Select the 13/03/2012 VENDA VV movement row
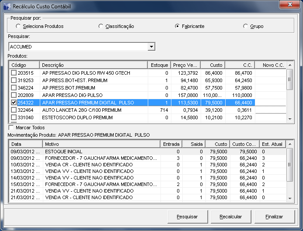Image resolution: width=303 pixels, height=231 pixels. (148, 171)
